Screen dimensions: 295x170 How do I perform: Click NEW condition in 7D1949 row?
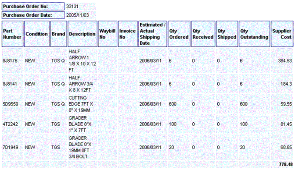(x=30, y=147)
